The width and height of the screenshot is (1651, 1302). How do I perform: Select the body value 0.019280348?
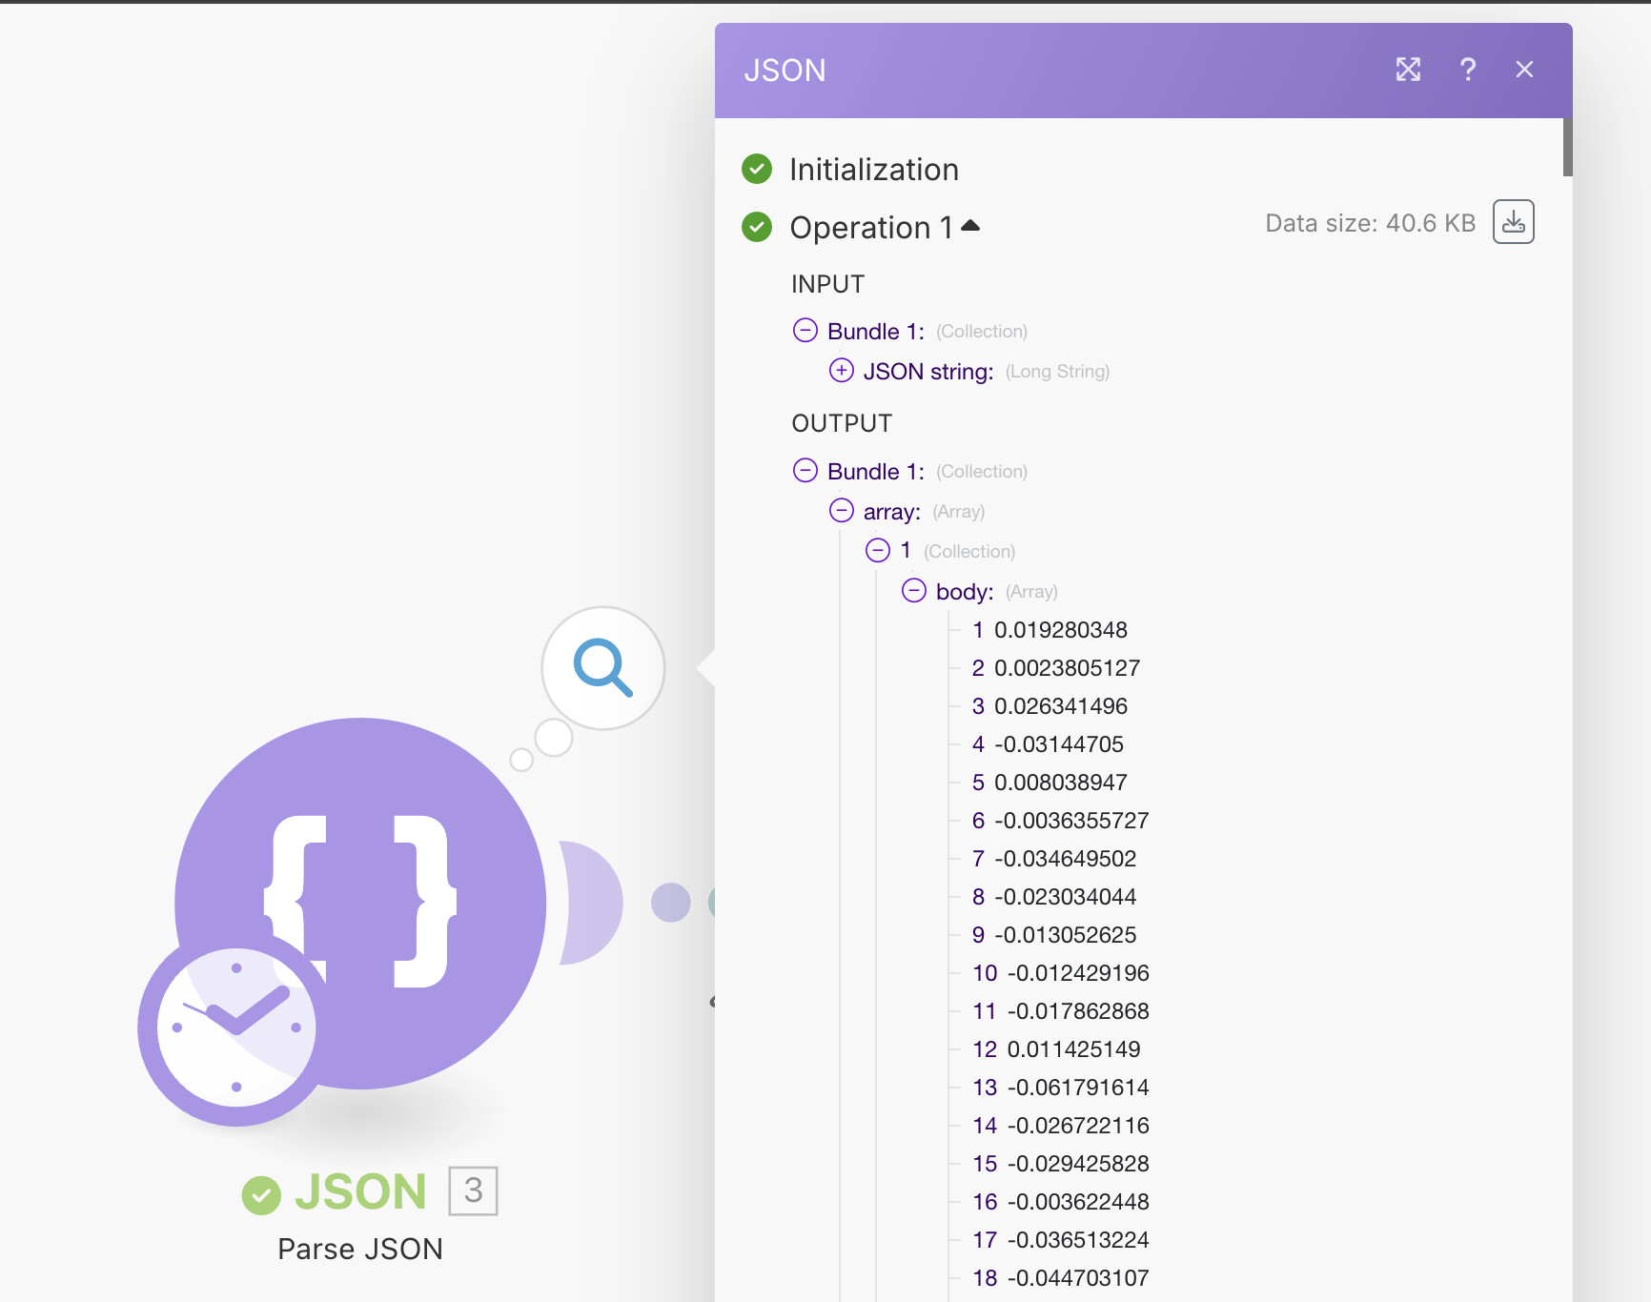coord(1061,630)
